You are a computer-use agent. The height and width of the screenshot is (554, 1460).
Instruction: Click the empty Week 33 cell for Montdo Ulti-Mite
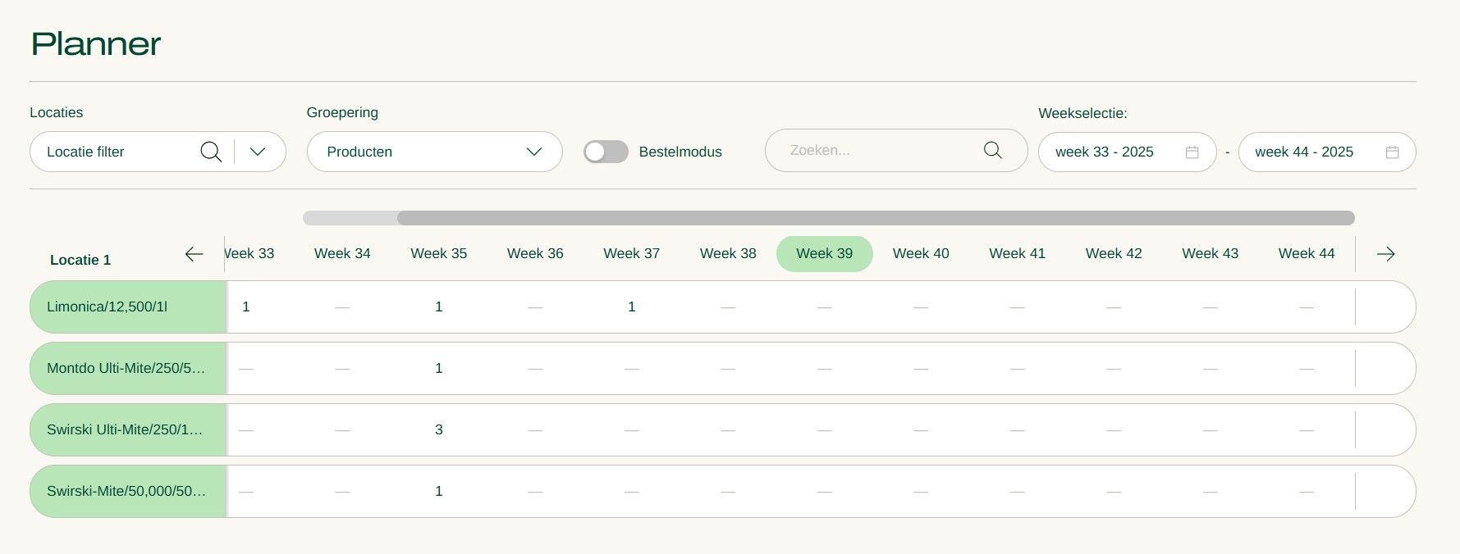[x=246, y=369]
